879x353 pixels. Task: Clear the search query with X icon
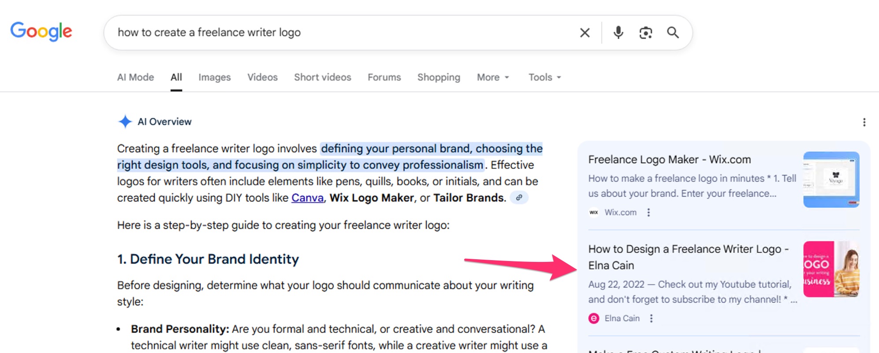click(585, 33)
